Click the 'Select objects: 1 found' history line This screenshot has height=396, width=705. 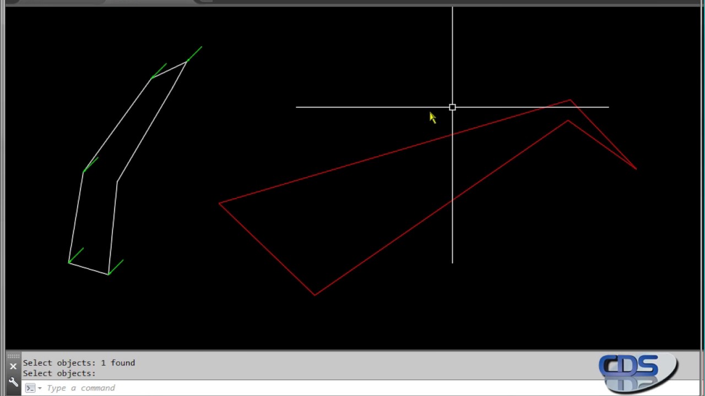point(79,363)
